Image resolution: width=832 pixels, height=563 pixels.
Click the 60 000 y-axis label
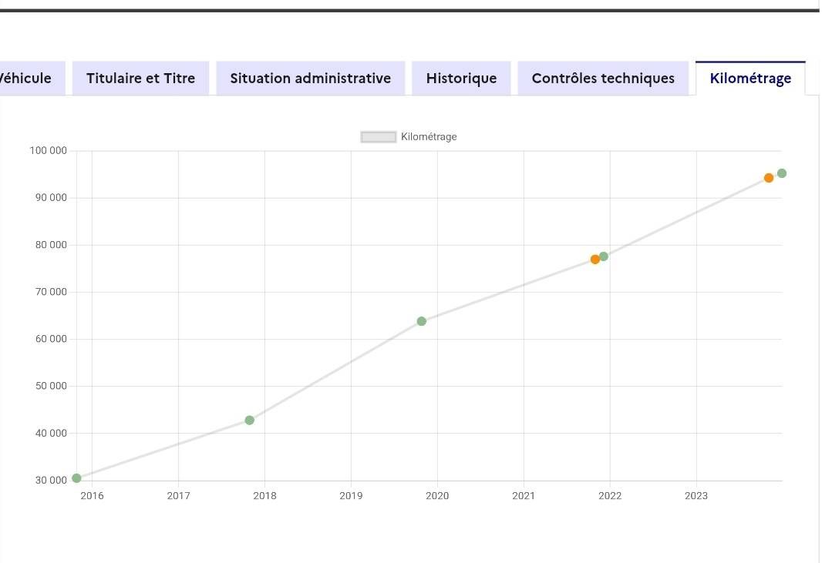pyautogui.click(x=51, y=339)
